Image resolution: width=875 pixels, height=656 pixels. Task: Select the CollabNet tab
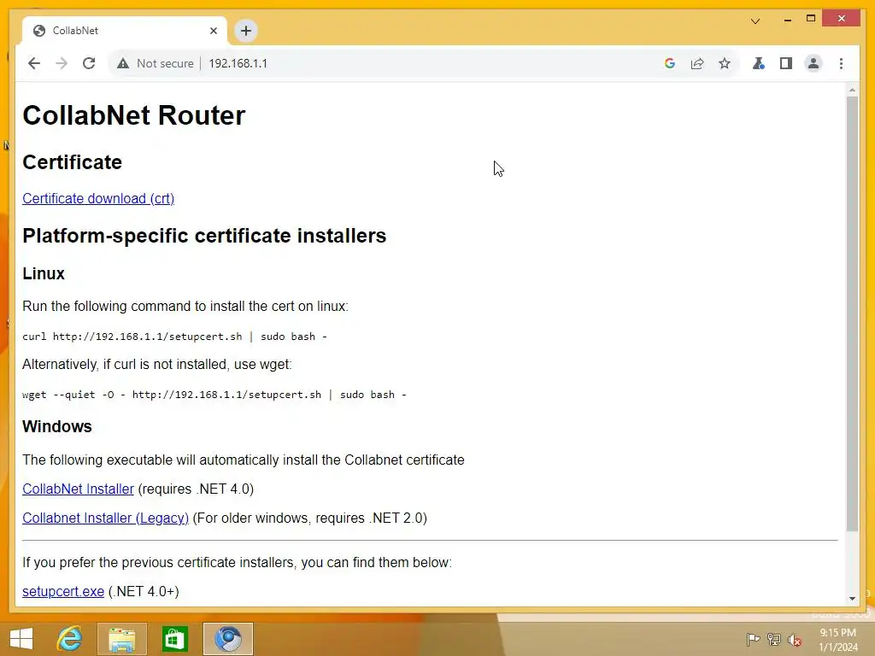125,31
